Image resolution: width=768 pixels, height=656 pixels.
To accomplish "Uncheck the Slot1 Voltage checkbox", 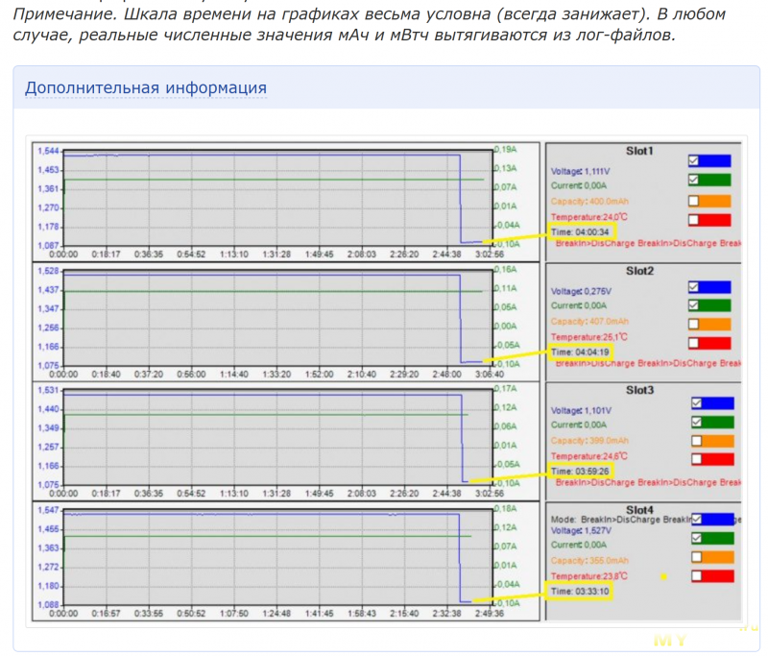I will coord(694,160).
